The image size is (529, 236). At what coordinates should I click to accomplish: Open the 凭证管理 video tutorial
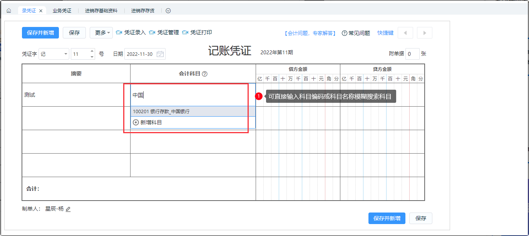pyautogui.click(x=164, y=33)
